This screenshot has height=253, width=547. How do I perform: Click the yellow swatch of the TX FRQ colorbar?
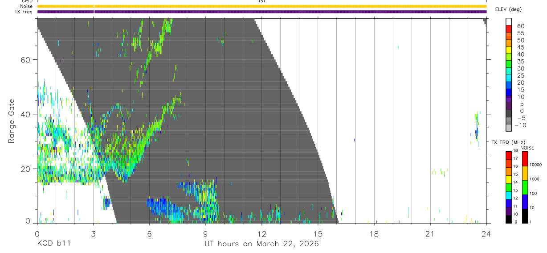[x=509, y=179]
